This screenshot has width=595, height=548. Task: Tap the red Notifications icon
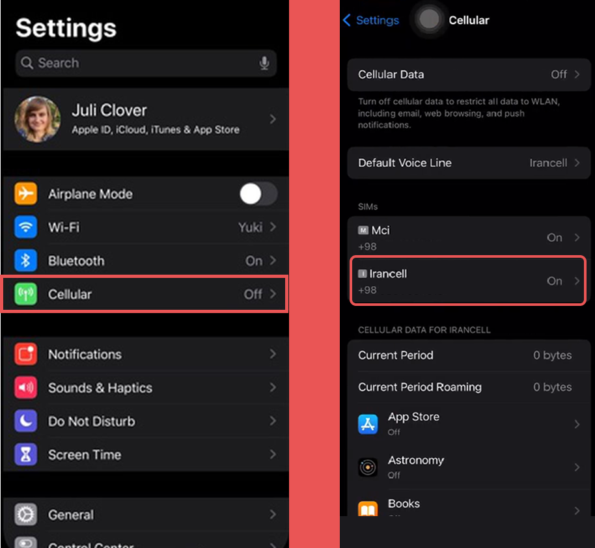coord(26,354)
